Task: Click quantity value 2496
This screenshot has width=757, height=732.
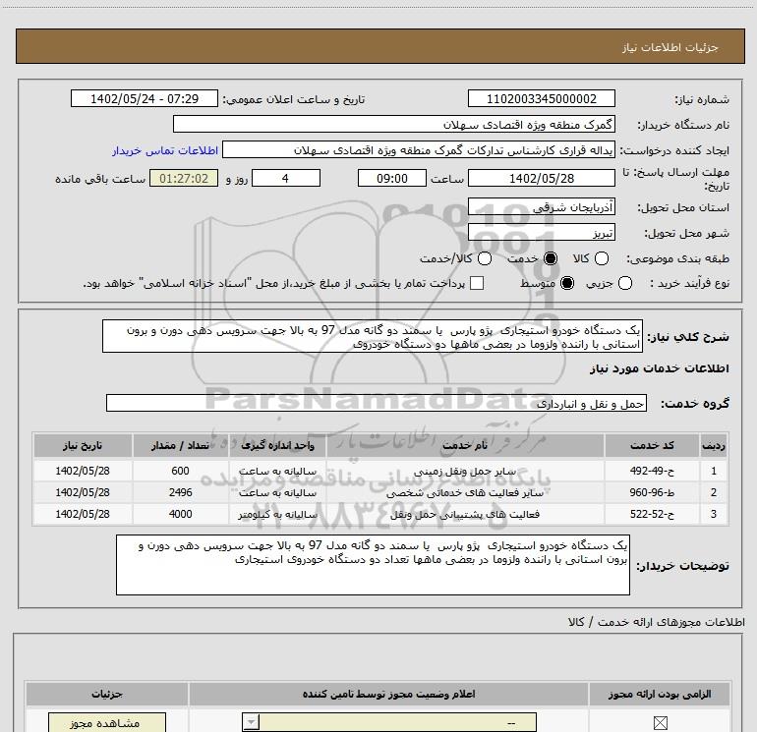Action: point(180,492)
